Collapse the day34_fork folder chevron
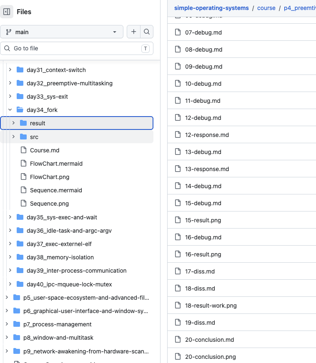Viewport: 316px width, 363px height. point(10,110)
